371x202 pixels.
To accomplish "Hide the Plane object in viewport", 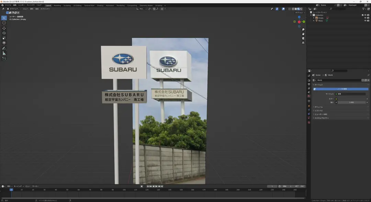I will (365, 21).
